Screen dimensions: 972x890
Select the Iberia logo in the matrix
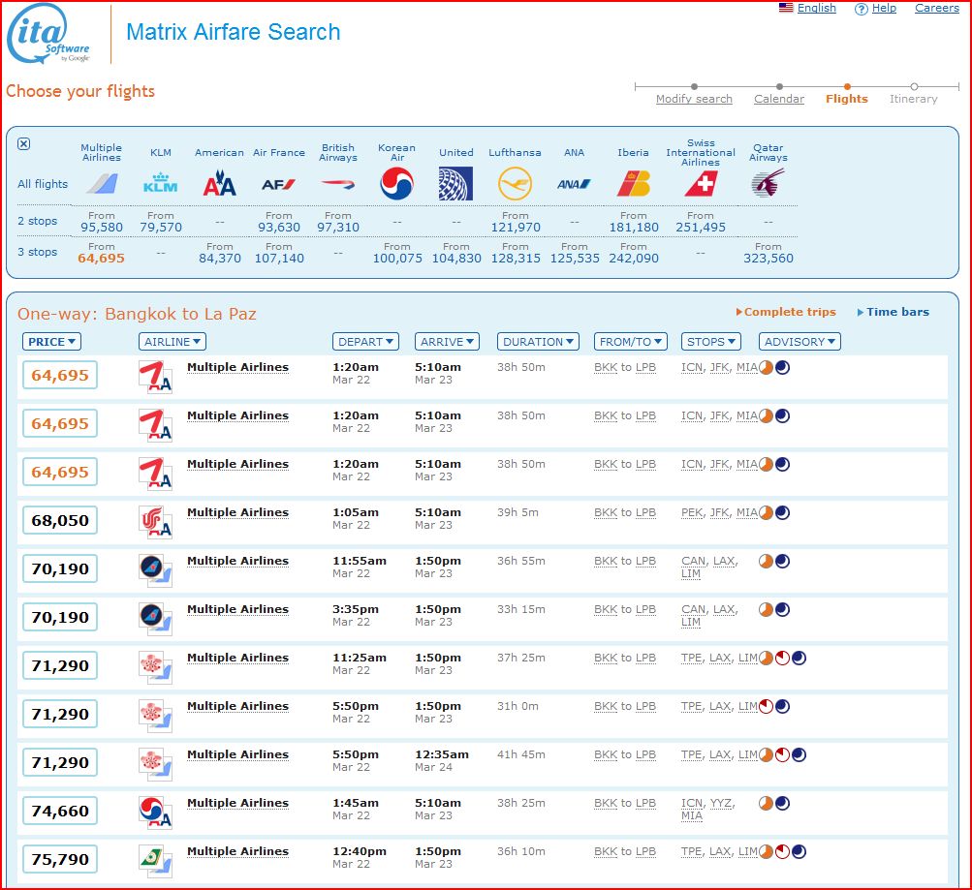pos(634,184)
